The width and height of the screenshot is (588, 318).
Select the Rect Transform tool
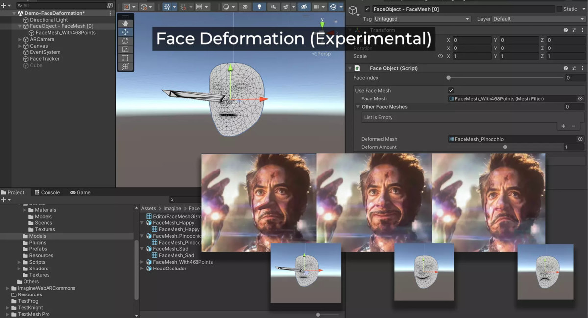click(125, 57)
